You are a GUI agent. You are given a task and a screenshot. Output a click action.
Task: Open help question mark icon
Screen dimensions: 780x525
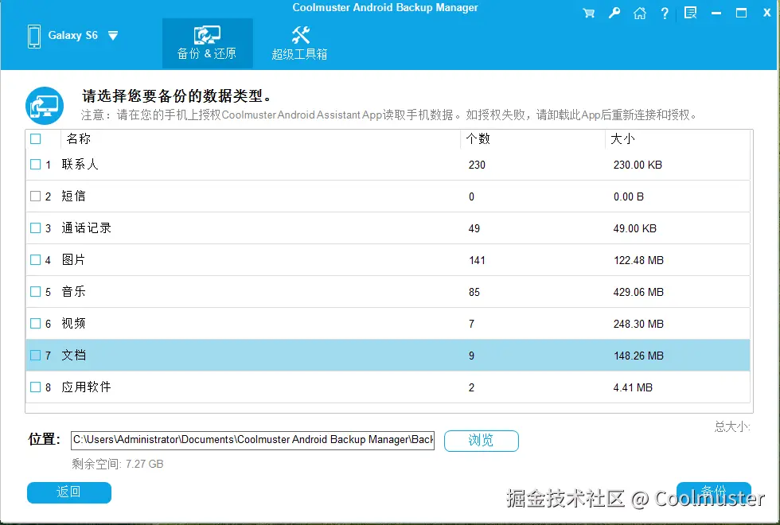point(665,14)
